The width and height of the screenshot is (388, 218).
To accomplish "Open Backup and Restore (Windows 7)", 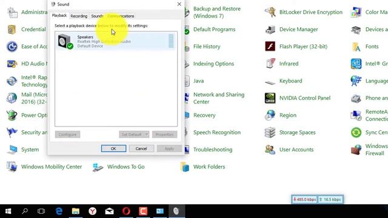I will click(217, 12).
